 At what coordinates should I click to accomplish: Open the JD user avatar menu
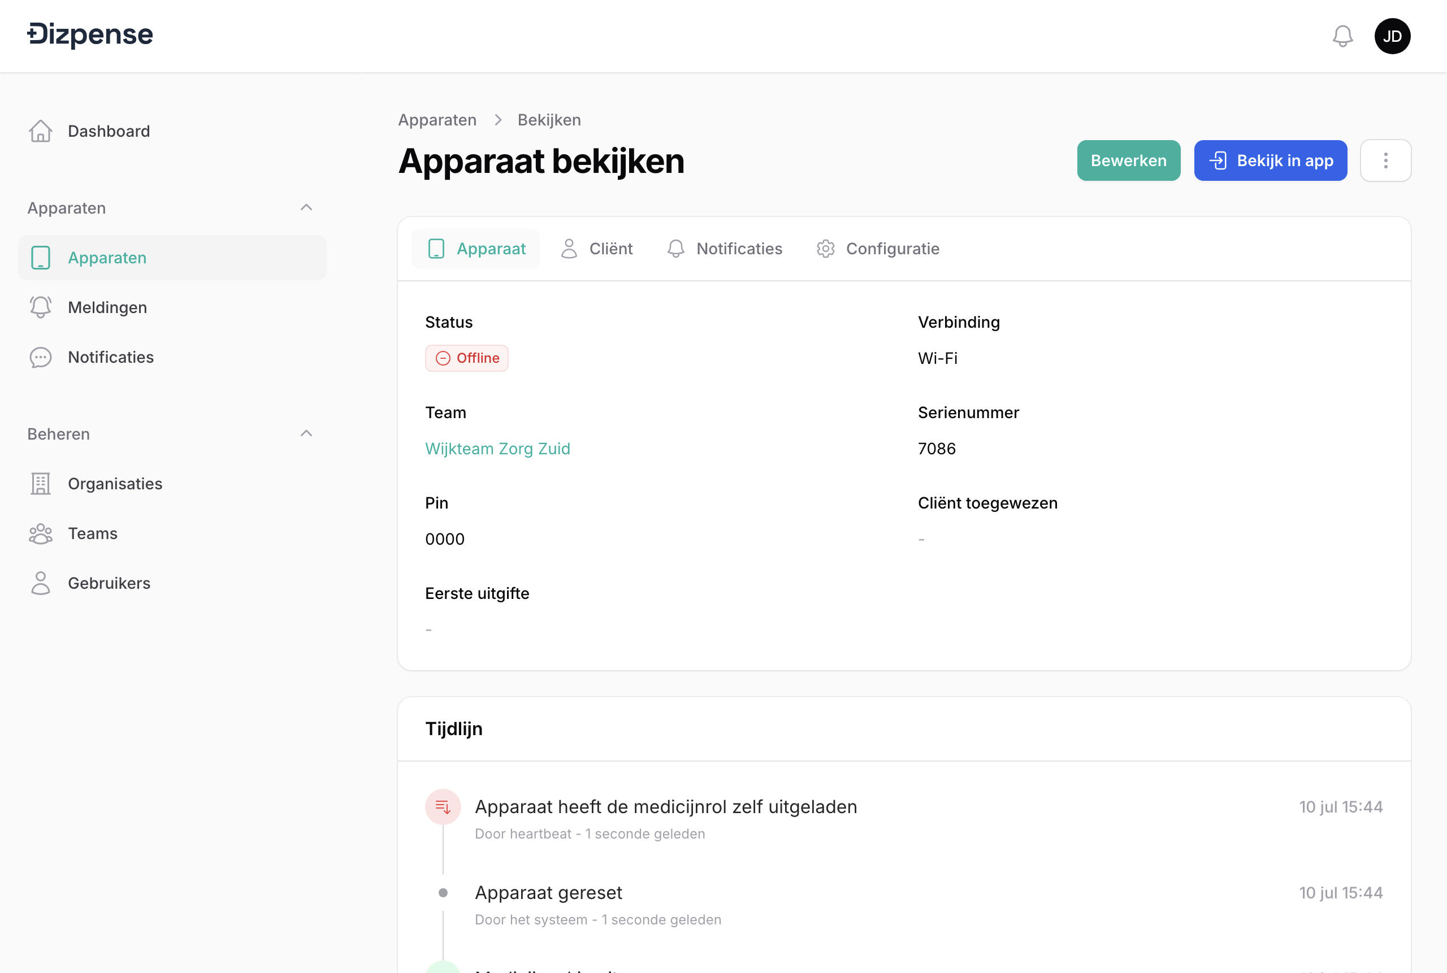coord(1392,36)
